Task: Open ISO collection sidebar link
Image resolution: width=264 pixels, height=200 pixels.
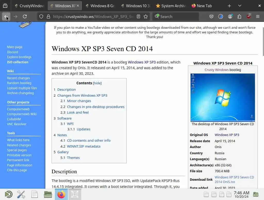Action: [18, 62]
